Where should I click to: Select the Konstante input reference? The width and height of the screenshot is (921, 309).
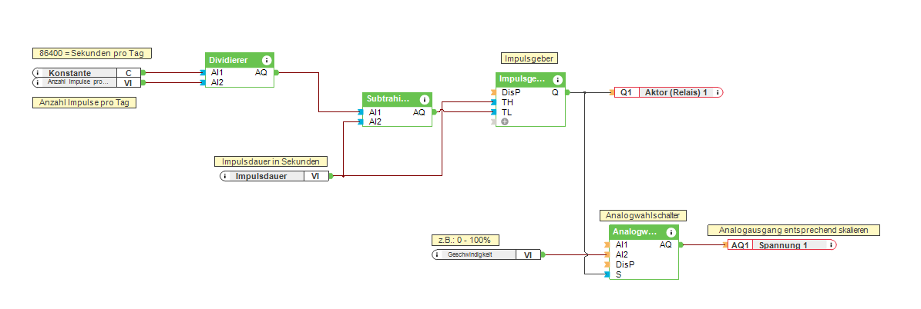click(87, 73)
